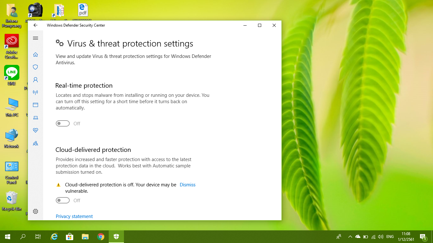
Task: Open Firewall & network protection sidebar icon
Action: pyautogui.click(x=36, y=92)
